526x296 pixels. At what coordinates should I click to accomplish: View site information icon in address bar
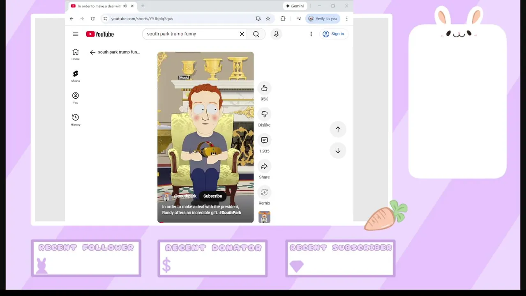pyautogui.click(x=105, y=18)
